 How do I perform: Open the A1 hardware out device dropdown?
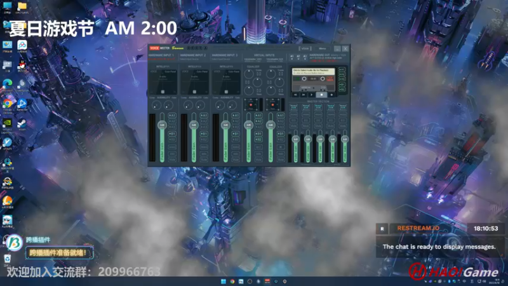292,57
